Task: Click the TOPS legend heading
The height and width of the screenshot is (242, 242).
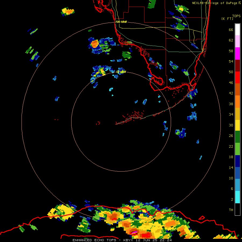Action: point(236,16)
